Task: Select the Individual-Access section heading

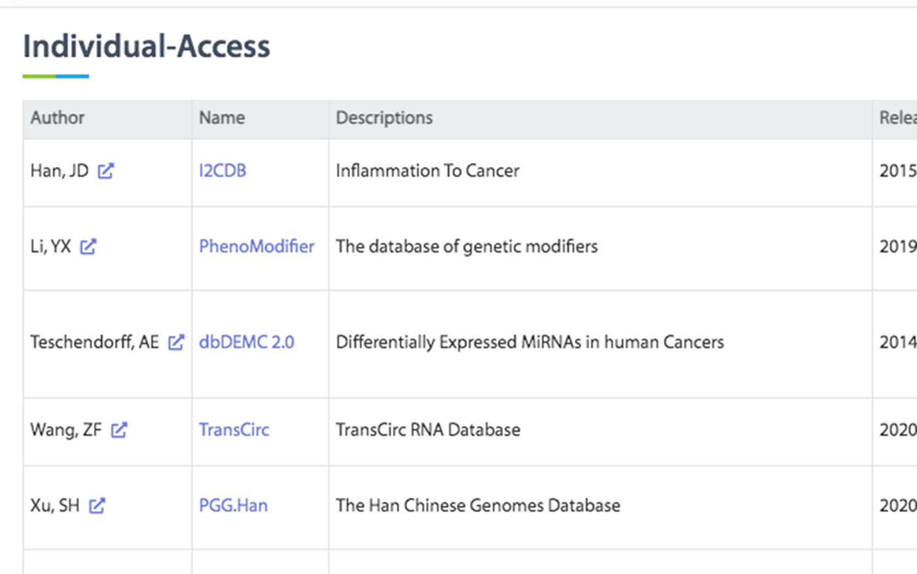Action: [147, 46]
